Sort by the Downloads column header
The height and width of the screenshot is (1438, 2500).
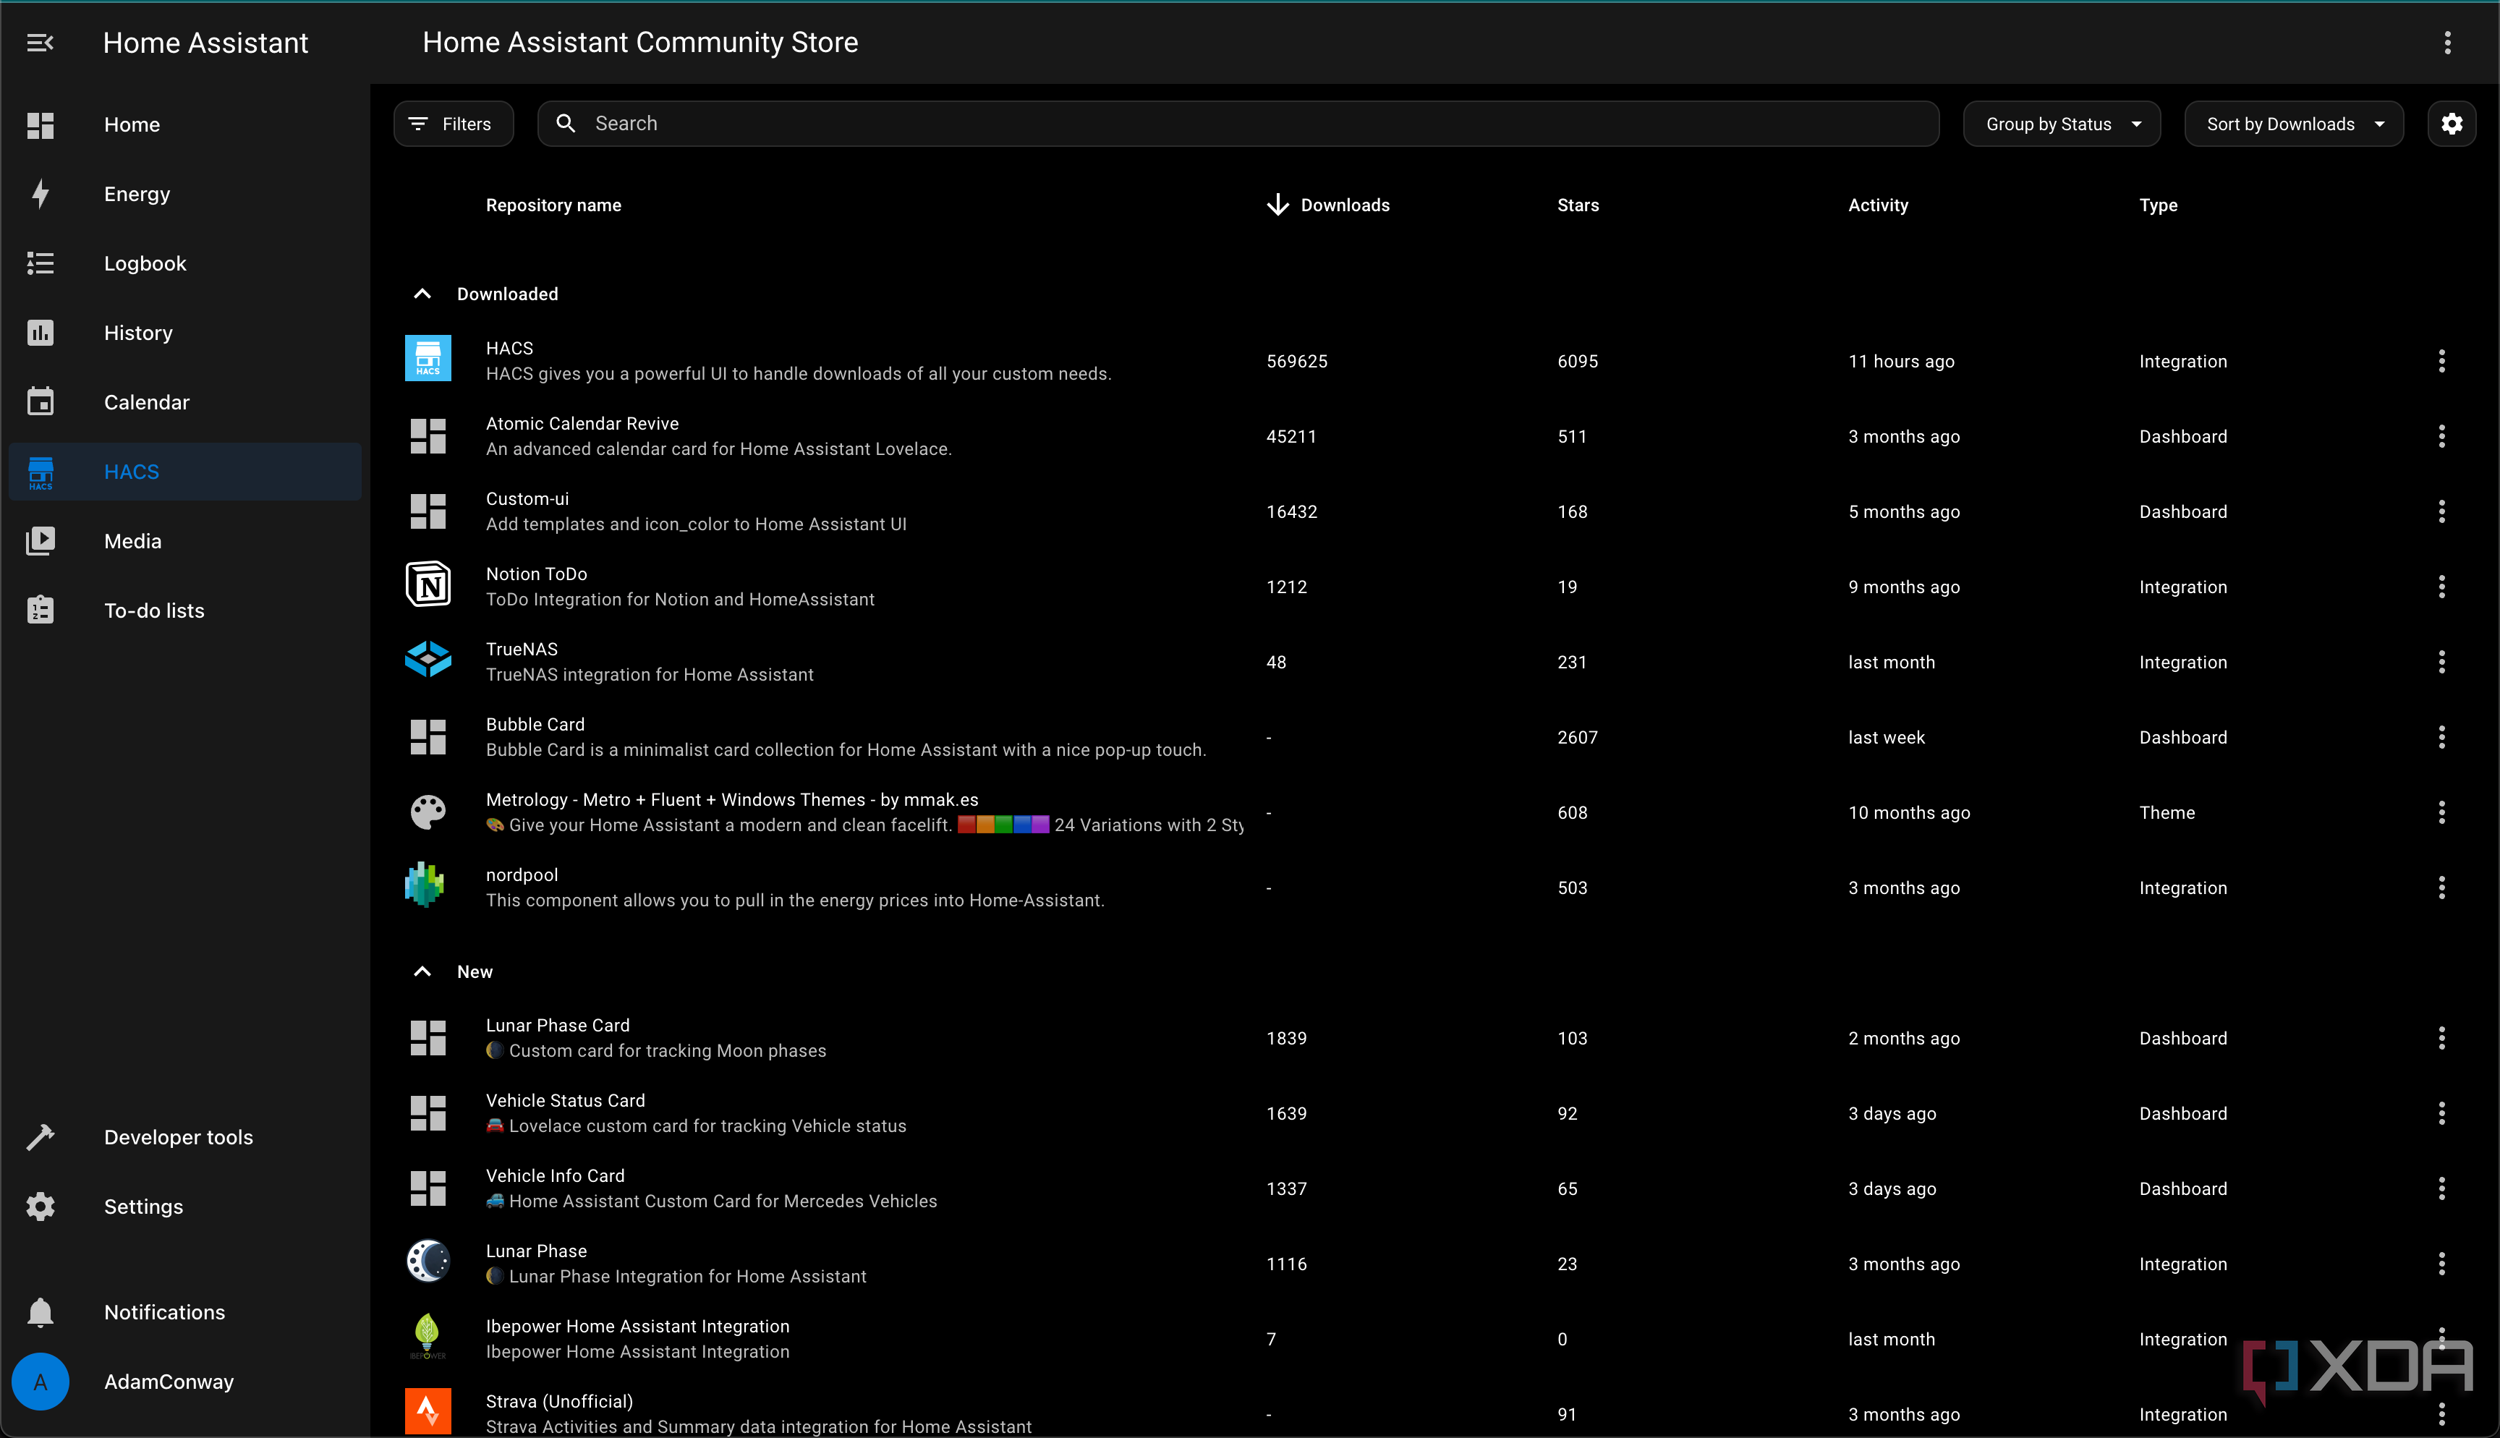pyautogui.click(x=1328, y=205)
